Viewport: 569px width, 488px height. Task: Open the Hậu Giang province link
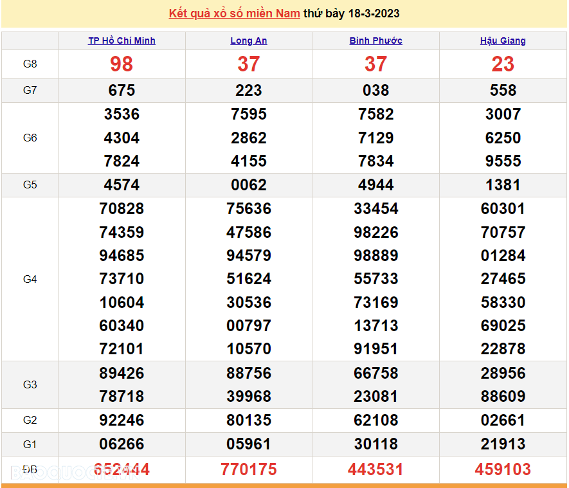point(503,41)
